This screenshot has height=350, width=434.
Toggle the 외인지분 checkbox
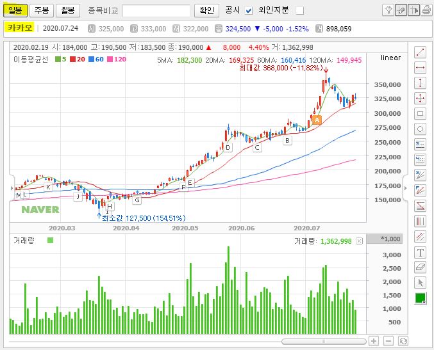point(300,11)
